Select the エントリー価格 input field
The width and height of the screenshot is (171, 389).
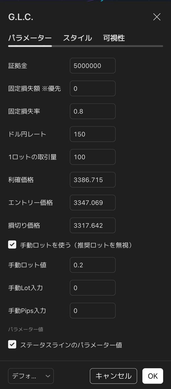point(93,203)
